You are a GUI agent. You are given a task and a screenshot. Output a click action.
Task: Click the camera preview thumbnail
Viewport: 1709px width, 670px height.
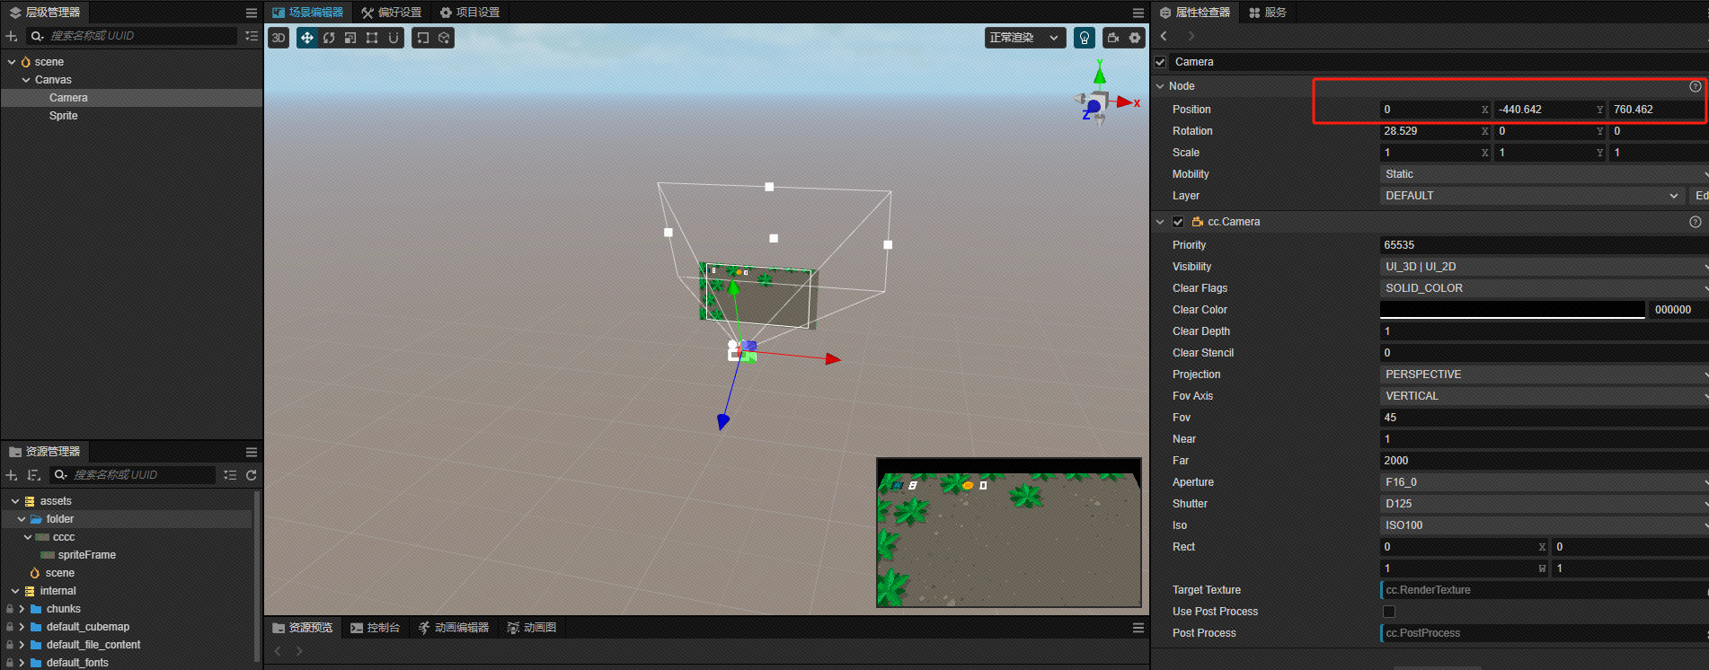[x=1009, y=533]
